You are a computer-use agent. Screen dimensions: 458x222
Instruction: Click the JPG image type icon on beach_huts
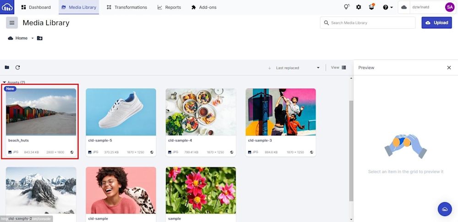10,152
